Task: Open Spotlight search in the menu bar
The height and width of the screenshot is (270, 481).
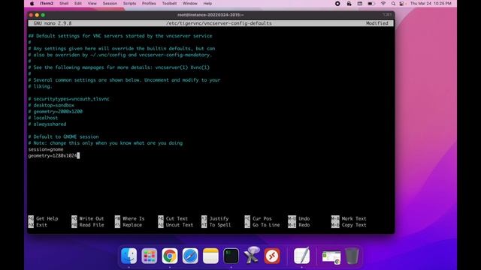Action: pyautogui.click(x=393, y=4)
